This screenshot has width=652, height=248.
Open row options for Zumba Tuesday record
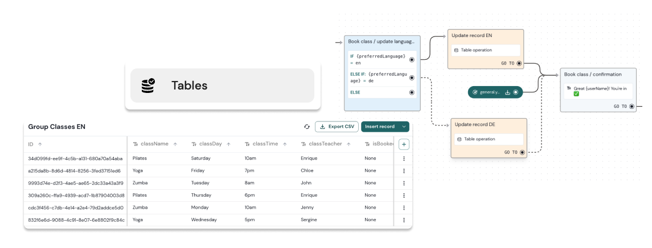click(x=404, y=183)
